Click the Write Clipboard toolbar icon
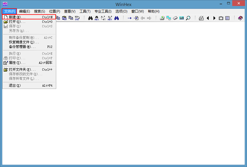 [x=71, y=18]
